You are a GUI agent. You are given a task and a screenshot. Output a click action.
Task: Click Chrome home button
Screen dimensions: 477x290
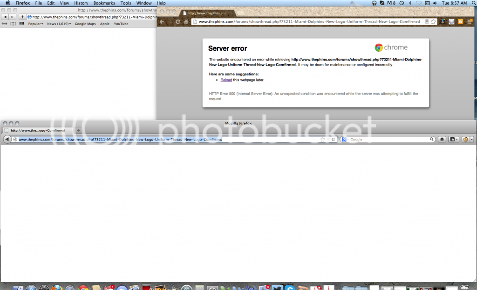coord(186,21)
